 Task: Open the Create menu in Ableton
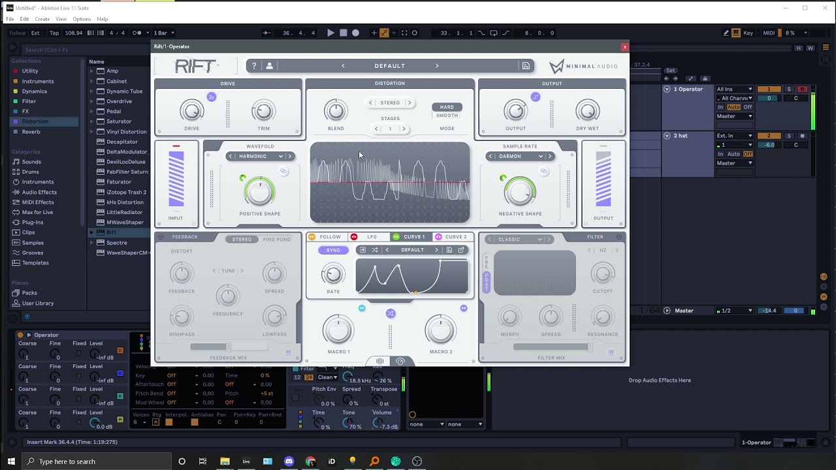coord(42,19)
